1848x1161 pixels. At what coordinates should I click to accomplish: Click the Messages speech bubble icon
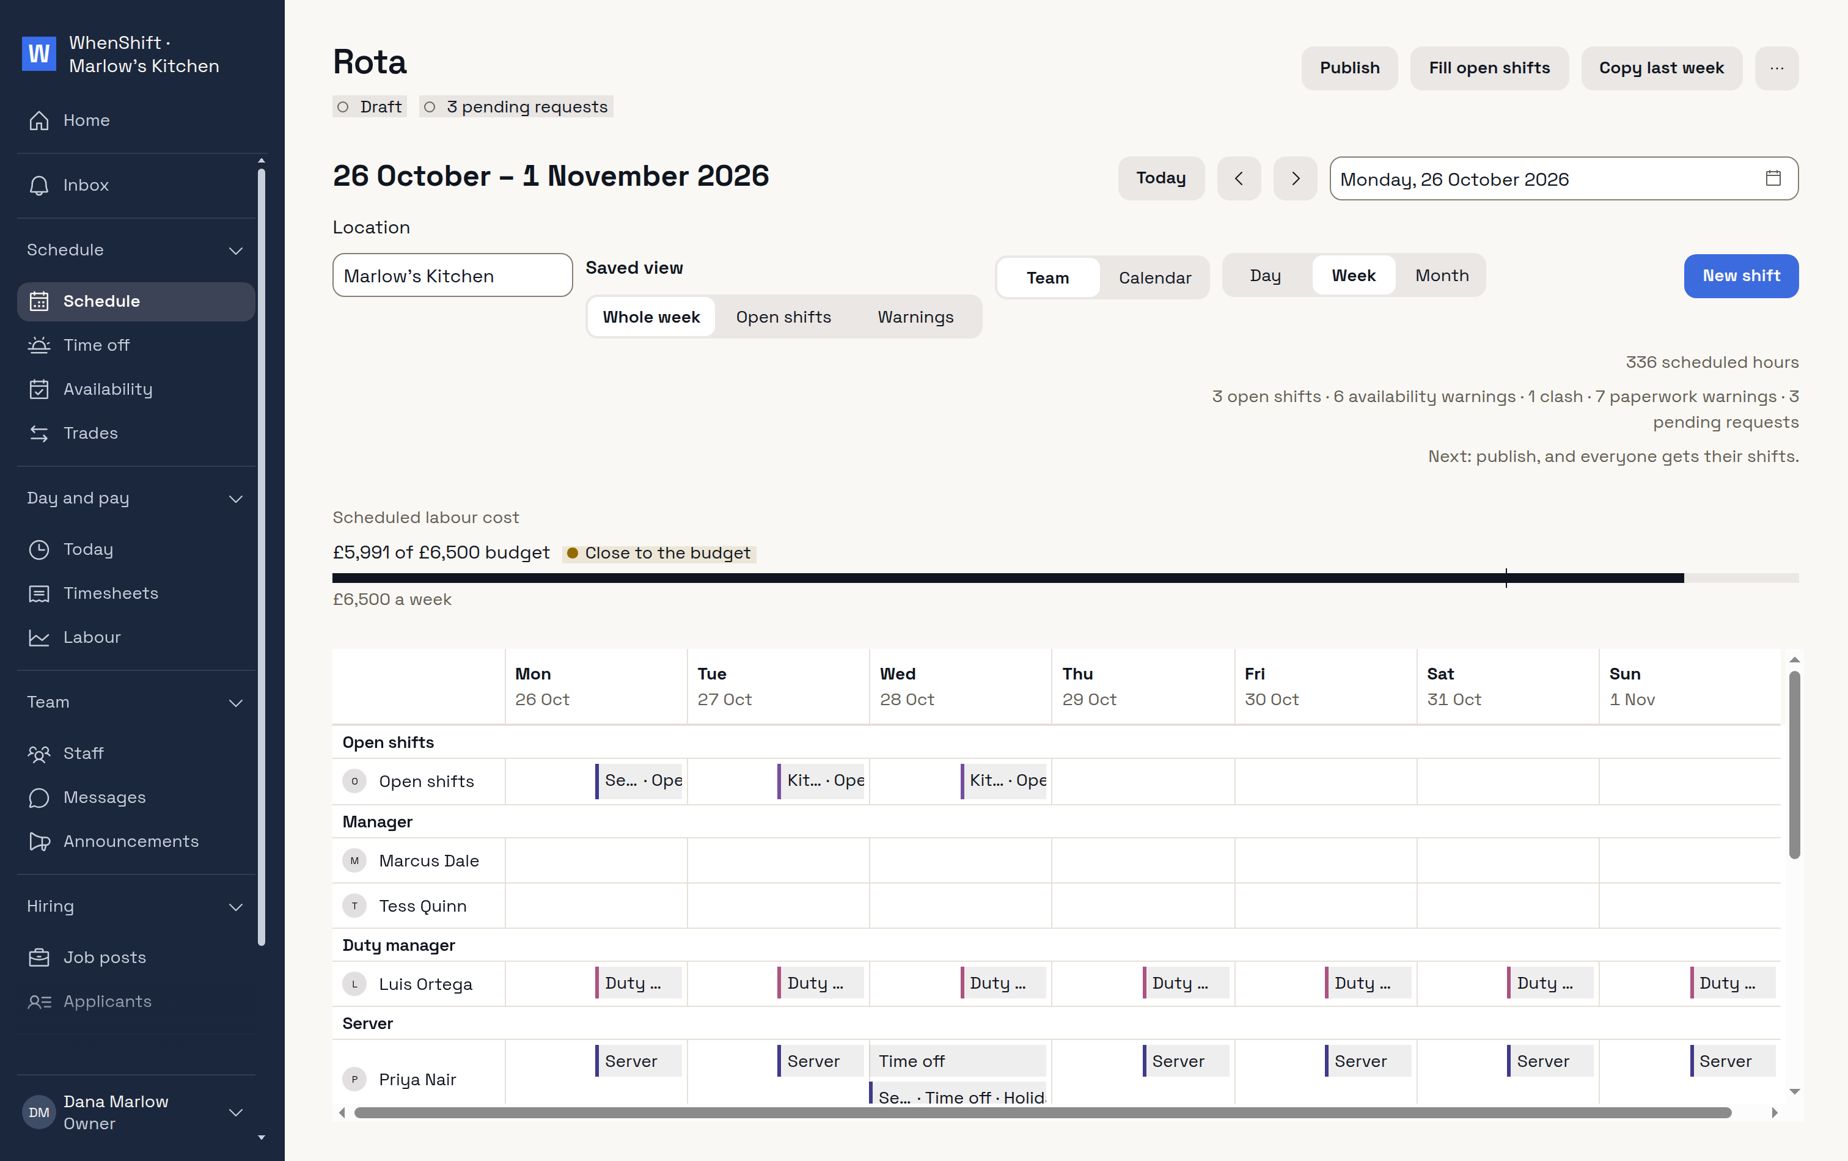(x=39, y=798)
